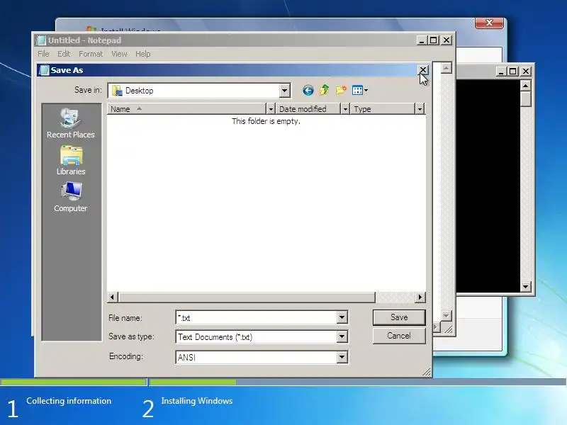Screen dimensions: 567x425
Task: Open Notepad's View menu
Action: 119,54
